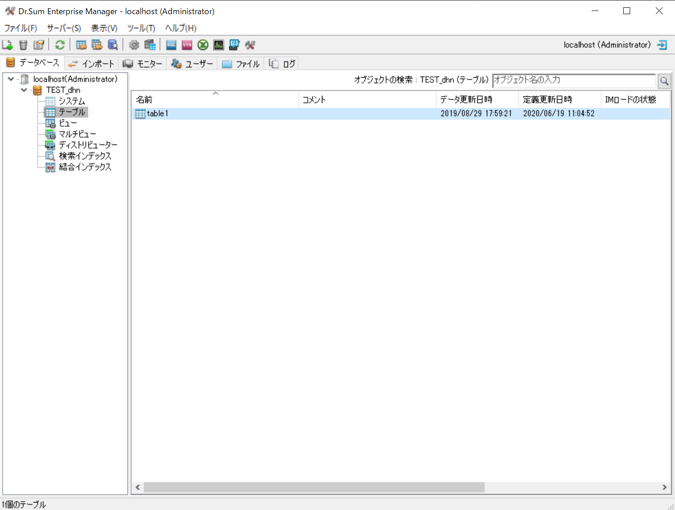Click the settings gear toolbar icon
This screenshot has height=510, width=675.
tap(134, 44)
